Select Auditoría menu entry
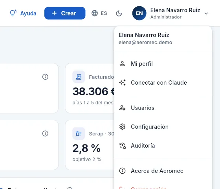 click(x=163, y=146)
